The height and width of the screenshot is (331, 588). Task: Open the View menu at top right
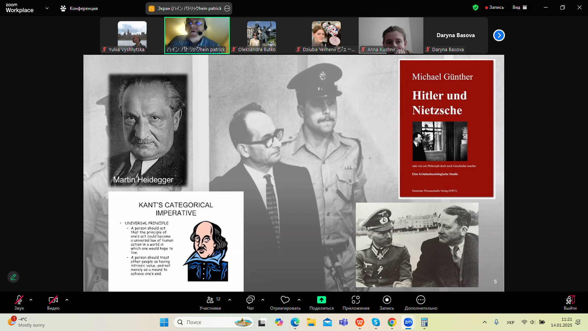pos(520,7)
